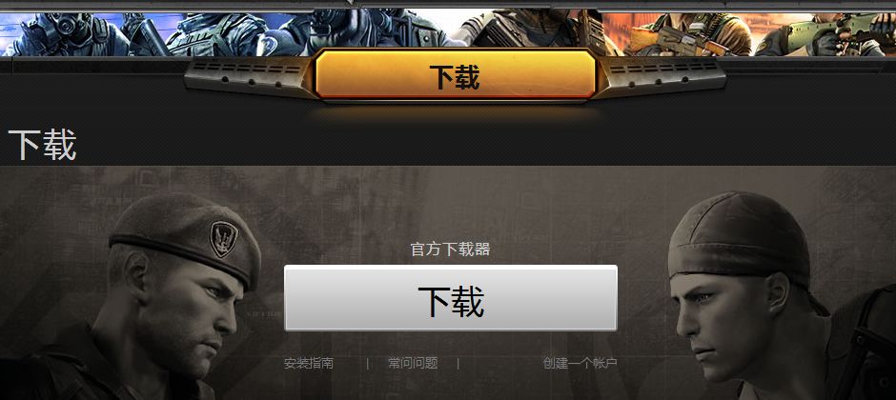Click the emblem badge on the beret
The height and width of the screenshot is (400, 896).
(224, 238)
